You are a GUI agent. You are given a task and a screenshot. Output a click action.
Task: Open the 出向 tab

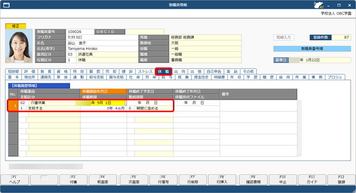[x=180, y=72]
